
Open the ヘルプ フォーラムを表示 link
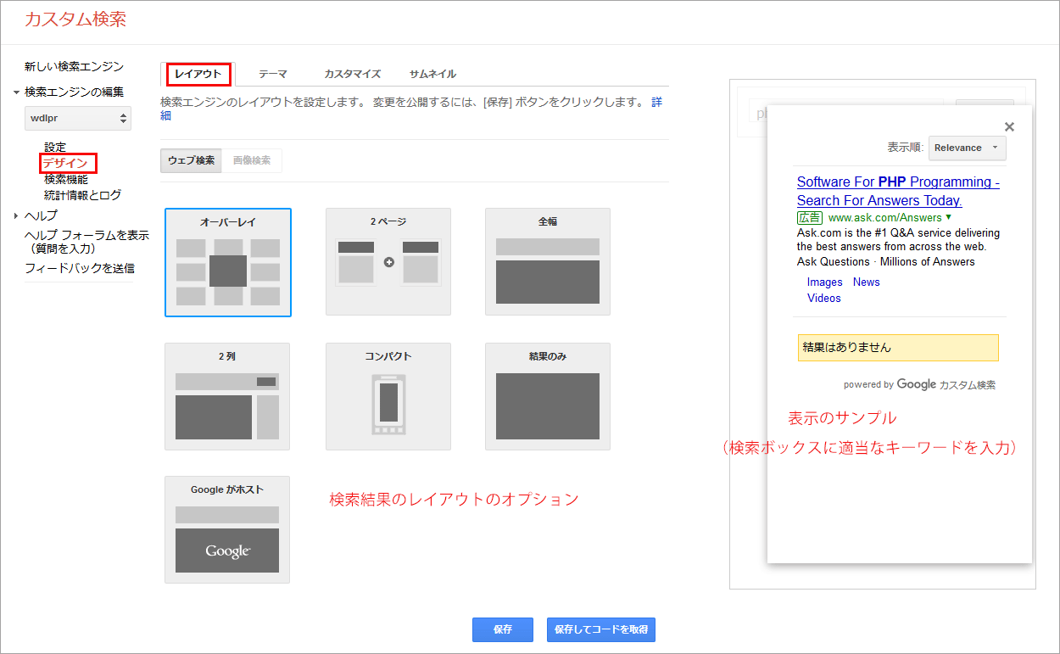(x=86, y=242)
